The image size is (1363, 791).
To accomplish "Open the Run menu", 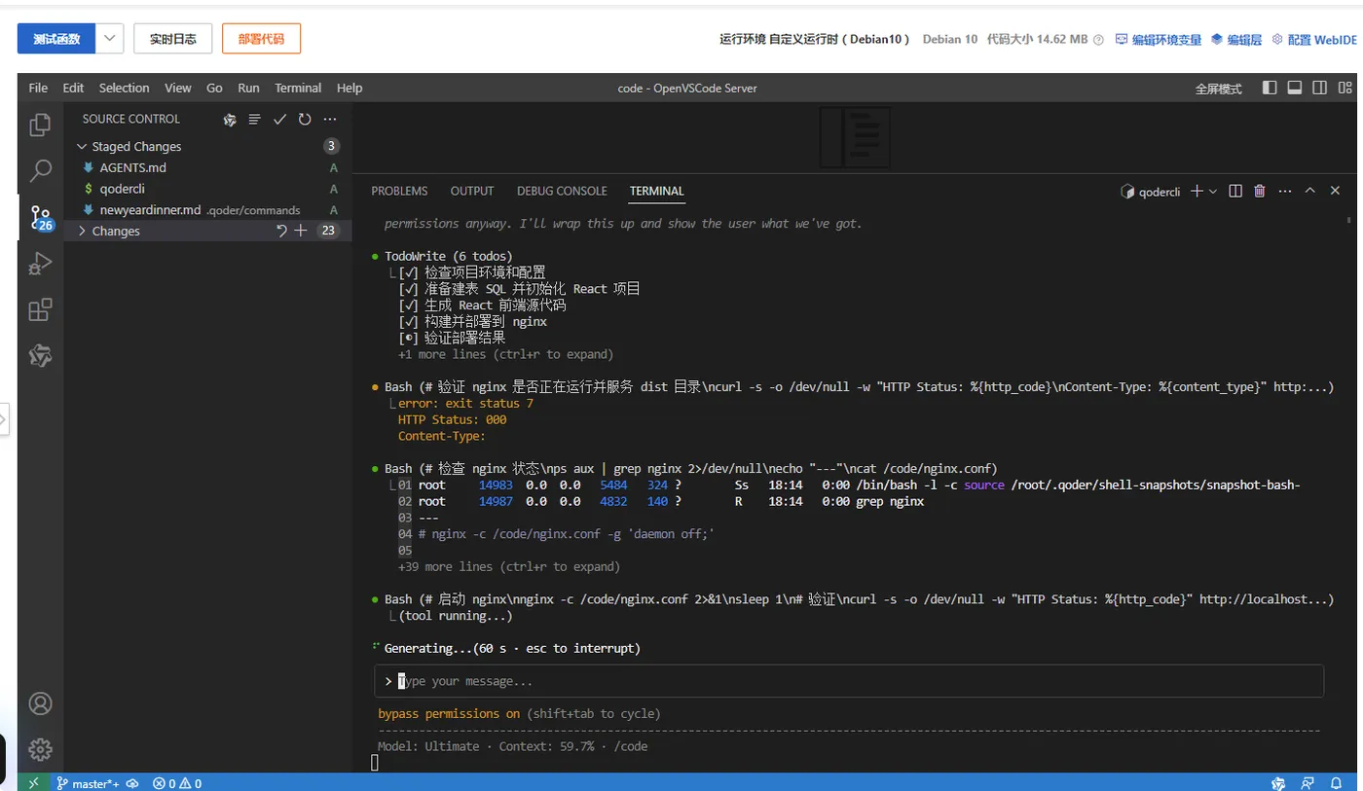I will [x=249, y=88].
